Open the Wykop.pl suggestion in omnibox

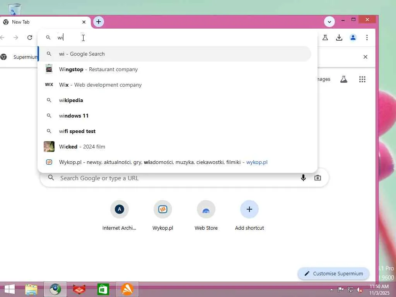[x=175, y=162]
